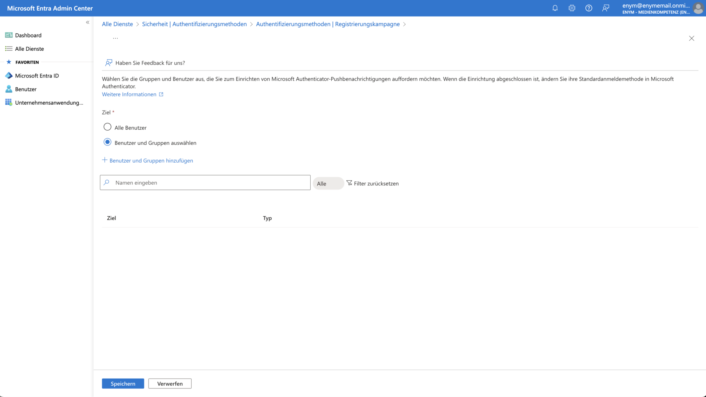Click the help question mark icon
706x397 pixels.
pyautogui.click(x=589, y=8)
